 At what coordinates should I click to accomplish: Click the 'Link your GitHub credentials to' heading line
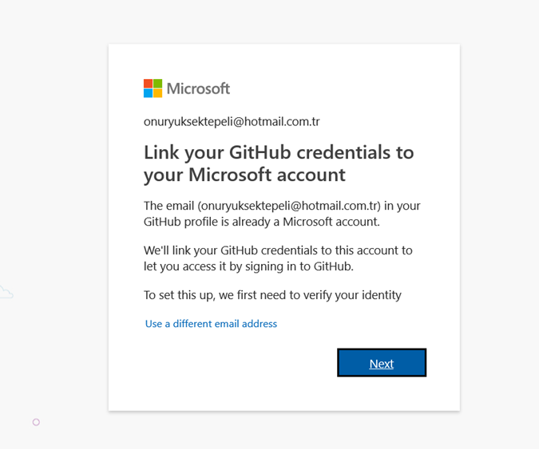click(279, 152)
